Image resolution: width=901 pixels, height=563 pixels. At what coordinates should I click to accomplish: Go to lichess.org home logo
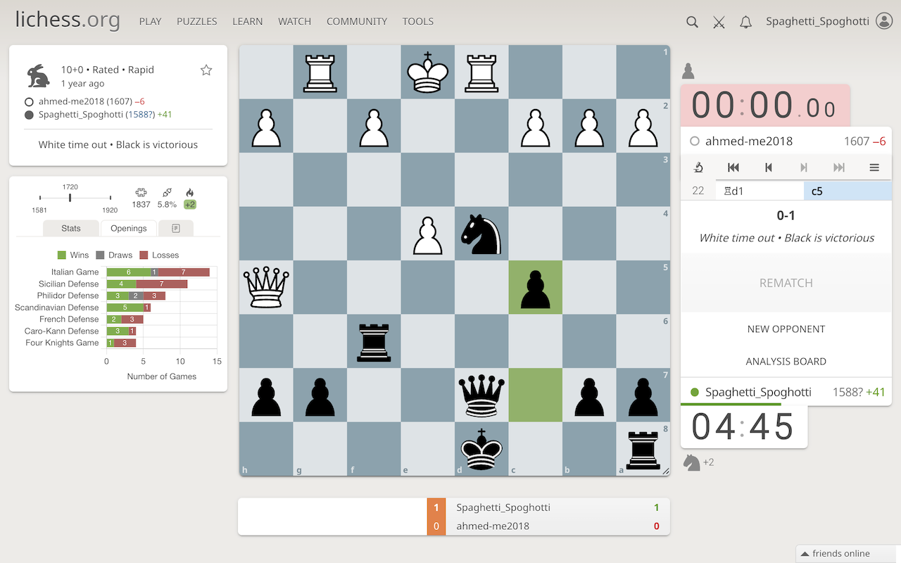[x=68, y=20]
